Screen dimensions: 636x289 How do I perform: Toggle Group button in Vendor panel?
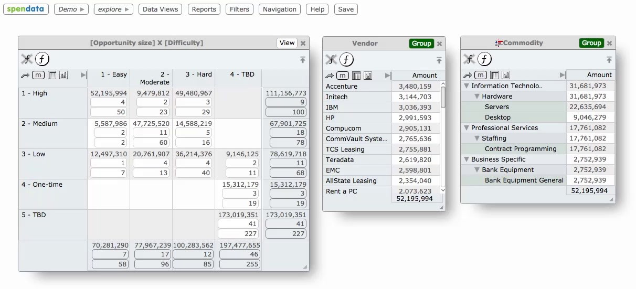click(421, 44)
